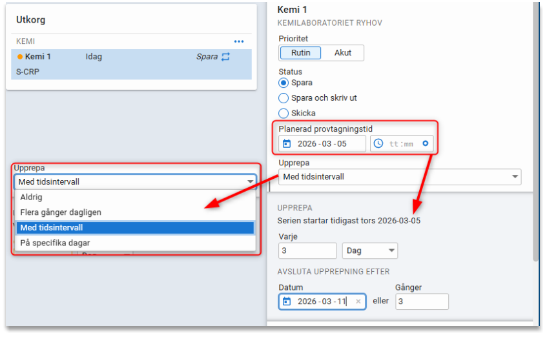The image size is (547, 337).
Task: Click the repeat arrows icon on Kemi 1
Action: (225, 57)
